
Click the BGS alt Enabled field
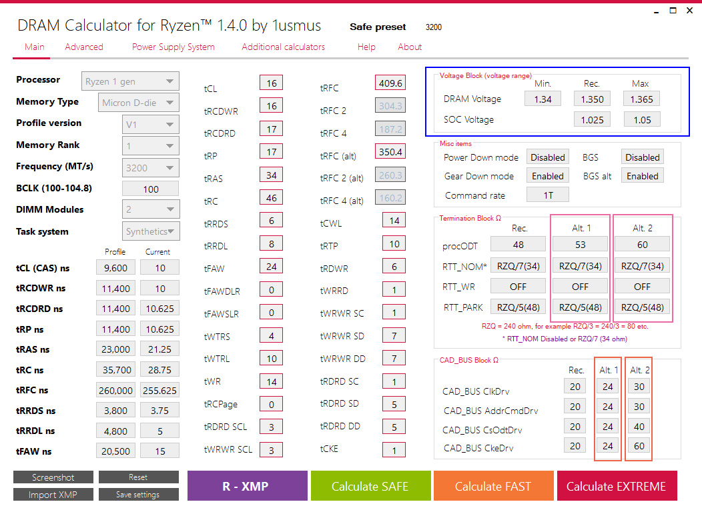pos(643,176)
